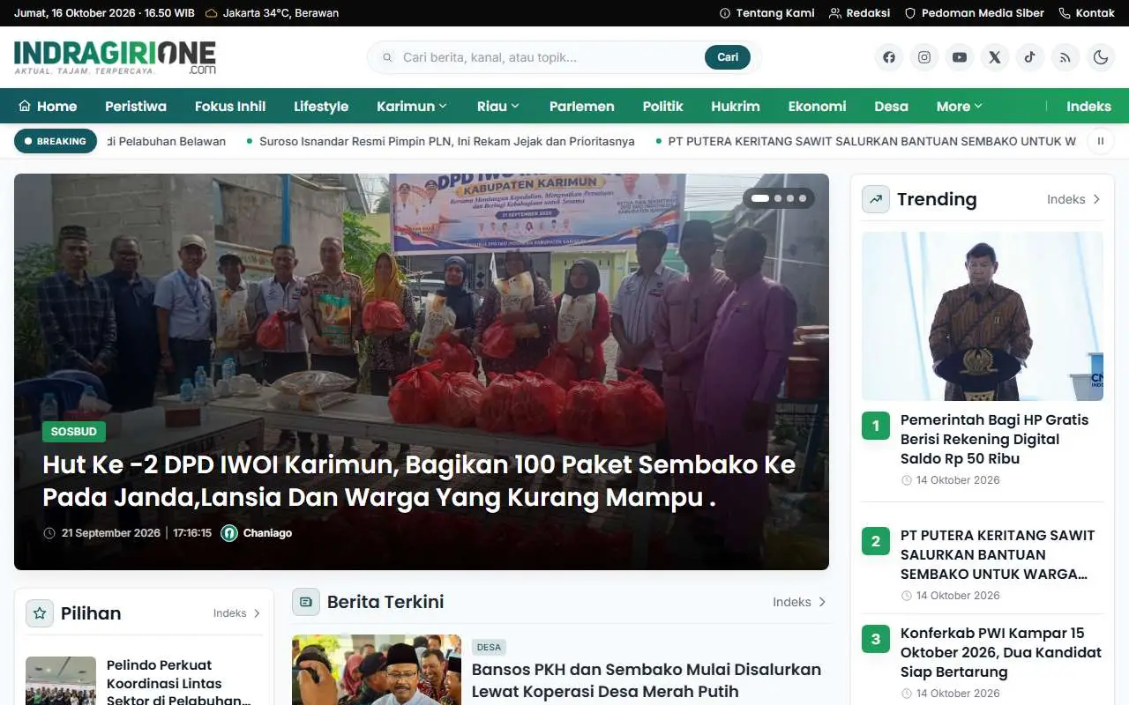This screenshot has height=705, width=1129.
Task: Open the Instagram social icon
Action: (x=924, y=57)
